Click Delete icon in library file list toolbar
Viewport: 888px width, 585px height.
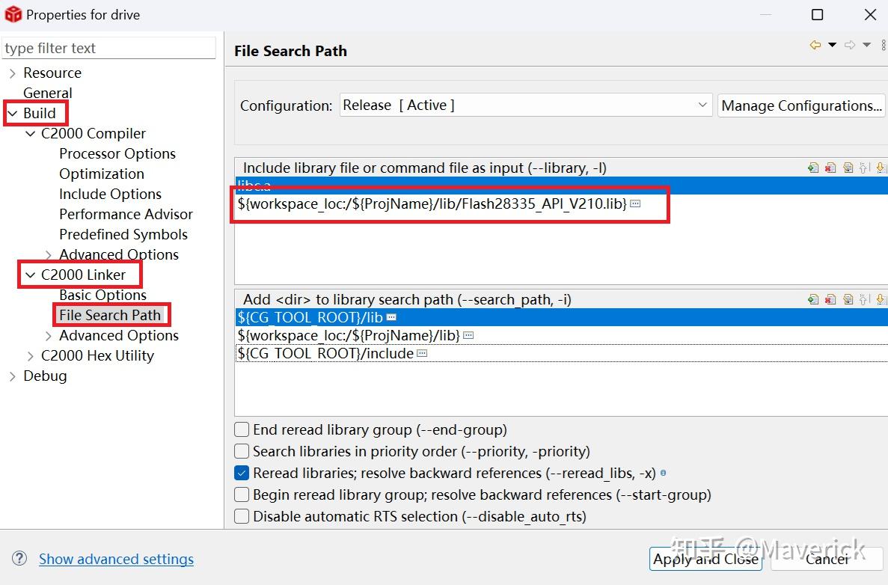click(830, 168)
